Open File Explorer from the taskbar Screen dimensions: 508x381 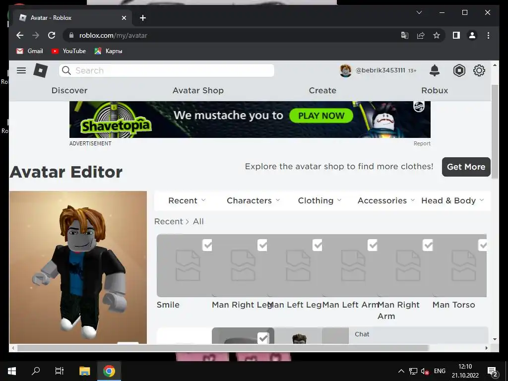(x=84, y=371)
